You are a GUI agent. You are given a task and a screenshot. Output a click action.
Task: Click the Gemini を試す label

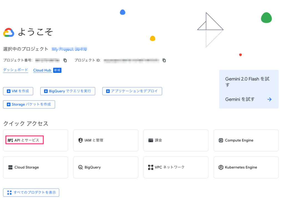(240, 99)
